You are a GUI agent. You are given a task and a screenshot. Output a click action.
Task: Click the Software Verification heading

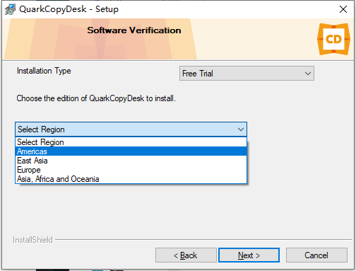pos(134,30)
